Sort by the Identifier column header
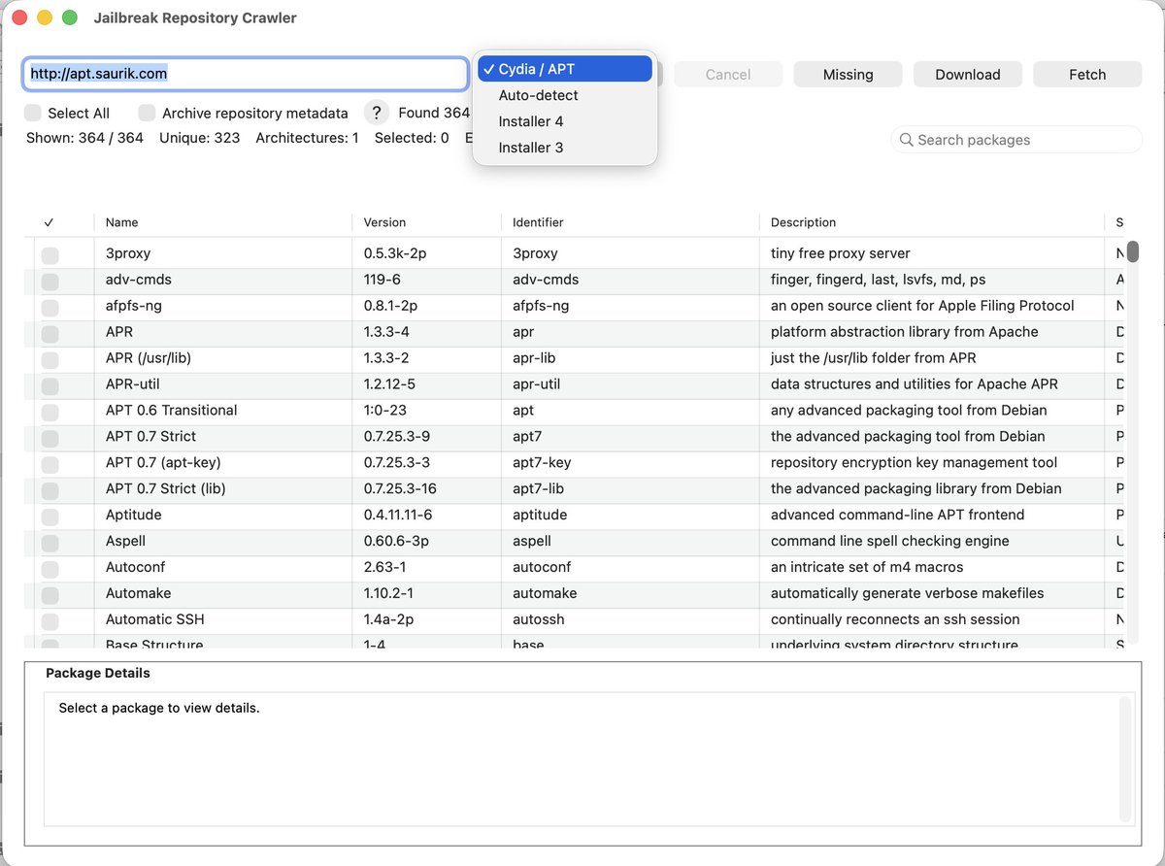 click(630, 222)
